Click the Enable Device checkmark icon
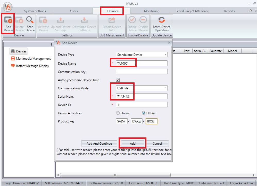The width and height of the screenshot is (257, 186). [132, 20]
